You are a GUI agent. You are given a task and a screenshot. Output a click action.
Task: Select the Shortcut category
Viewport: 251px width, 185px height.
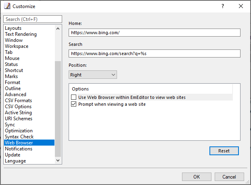click(x=14, y=70)
